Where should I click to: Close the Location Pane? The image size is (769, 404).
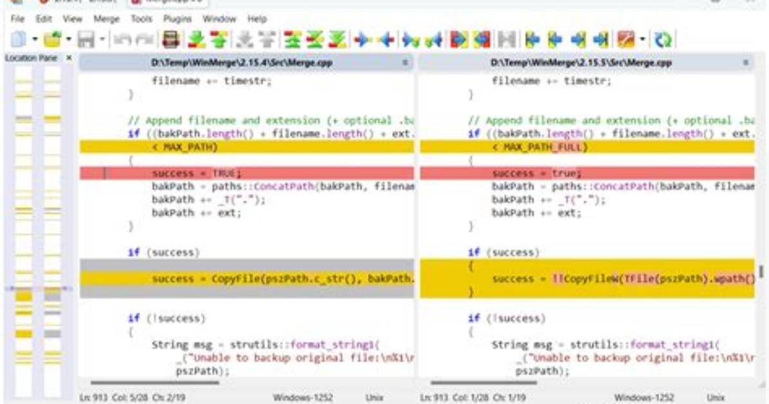(x=69, y=58)
